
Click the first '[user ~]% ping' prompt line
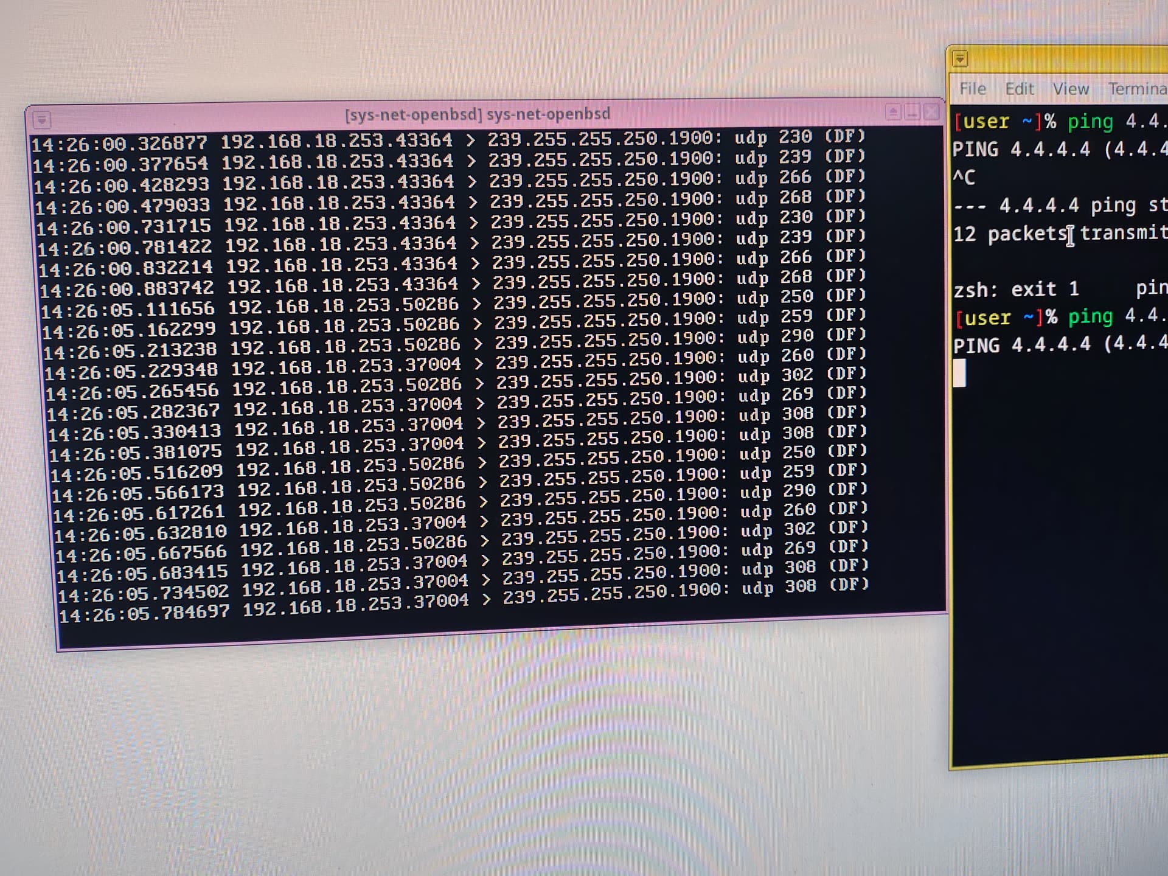tap(1060, 122)
